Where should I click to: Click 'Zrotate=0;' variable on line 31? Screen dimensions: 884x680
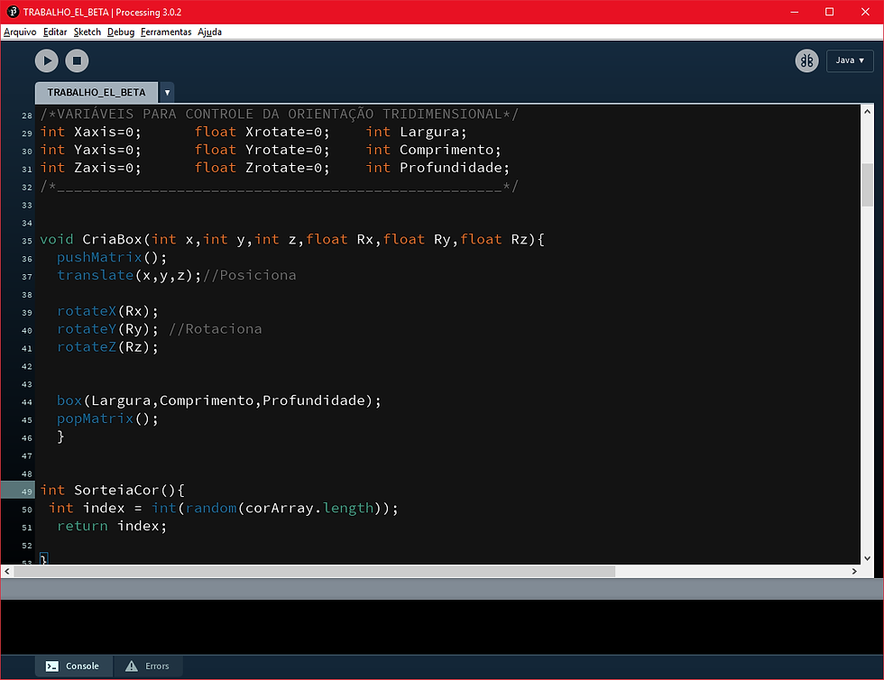pos(288,168)
